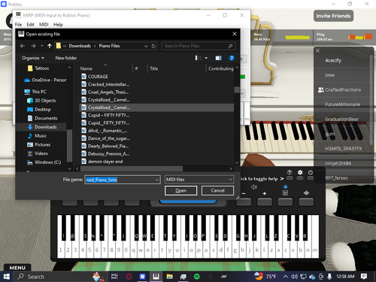
Task: Select the d4vd_-_Romantic file
Action: [105, 131]
